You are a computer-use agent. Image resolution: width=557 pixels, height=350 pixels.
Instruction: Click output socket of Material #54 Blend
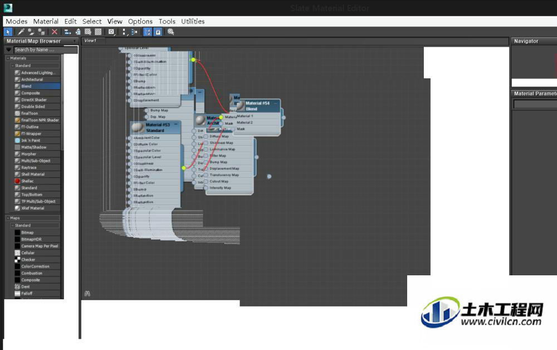tap(284, 118)
